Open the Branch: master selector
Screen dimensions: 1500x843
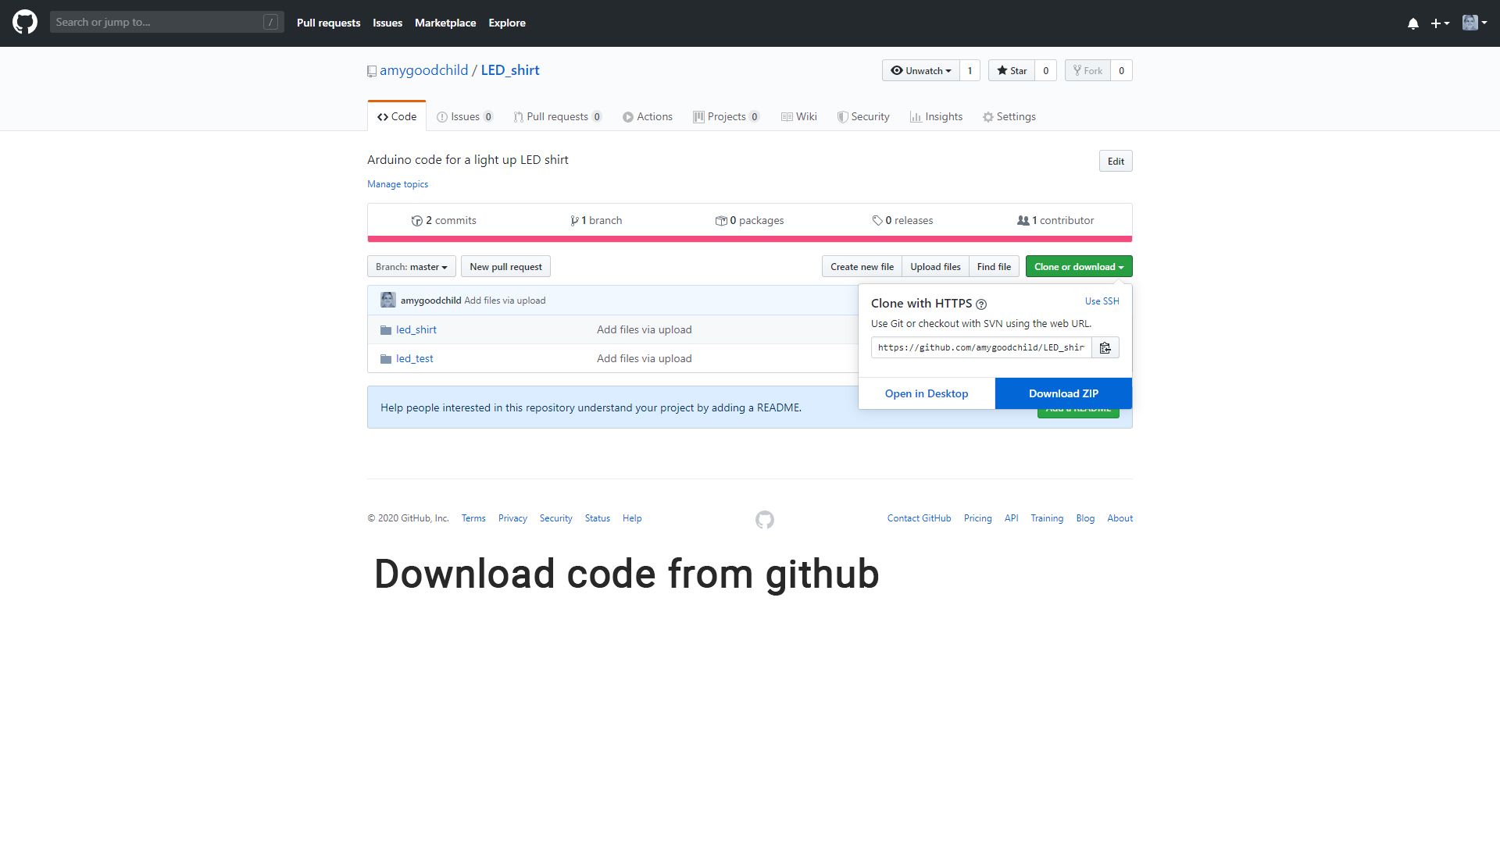tap(411, 267)
